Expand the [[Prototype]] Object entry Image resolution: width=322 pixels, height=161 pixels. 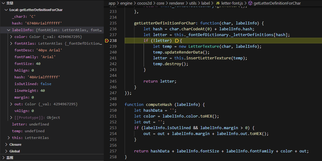click(x=11, y=118)
